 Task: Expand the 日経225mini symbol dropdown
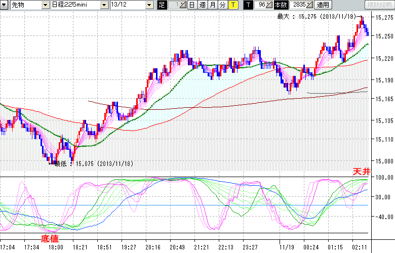(104, 5)
